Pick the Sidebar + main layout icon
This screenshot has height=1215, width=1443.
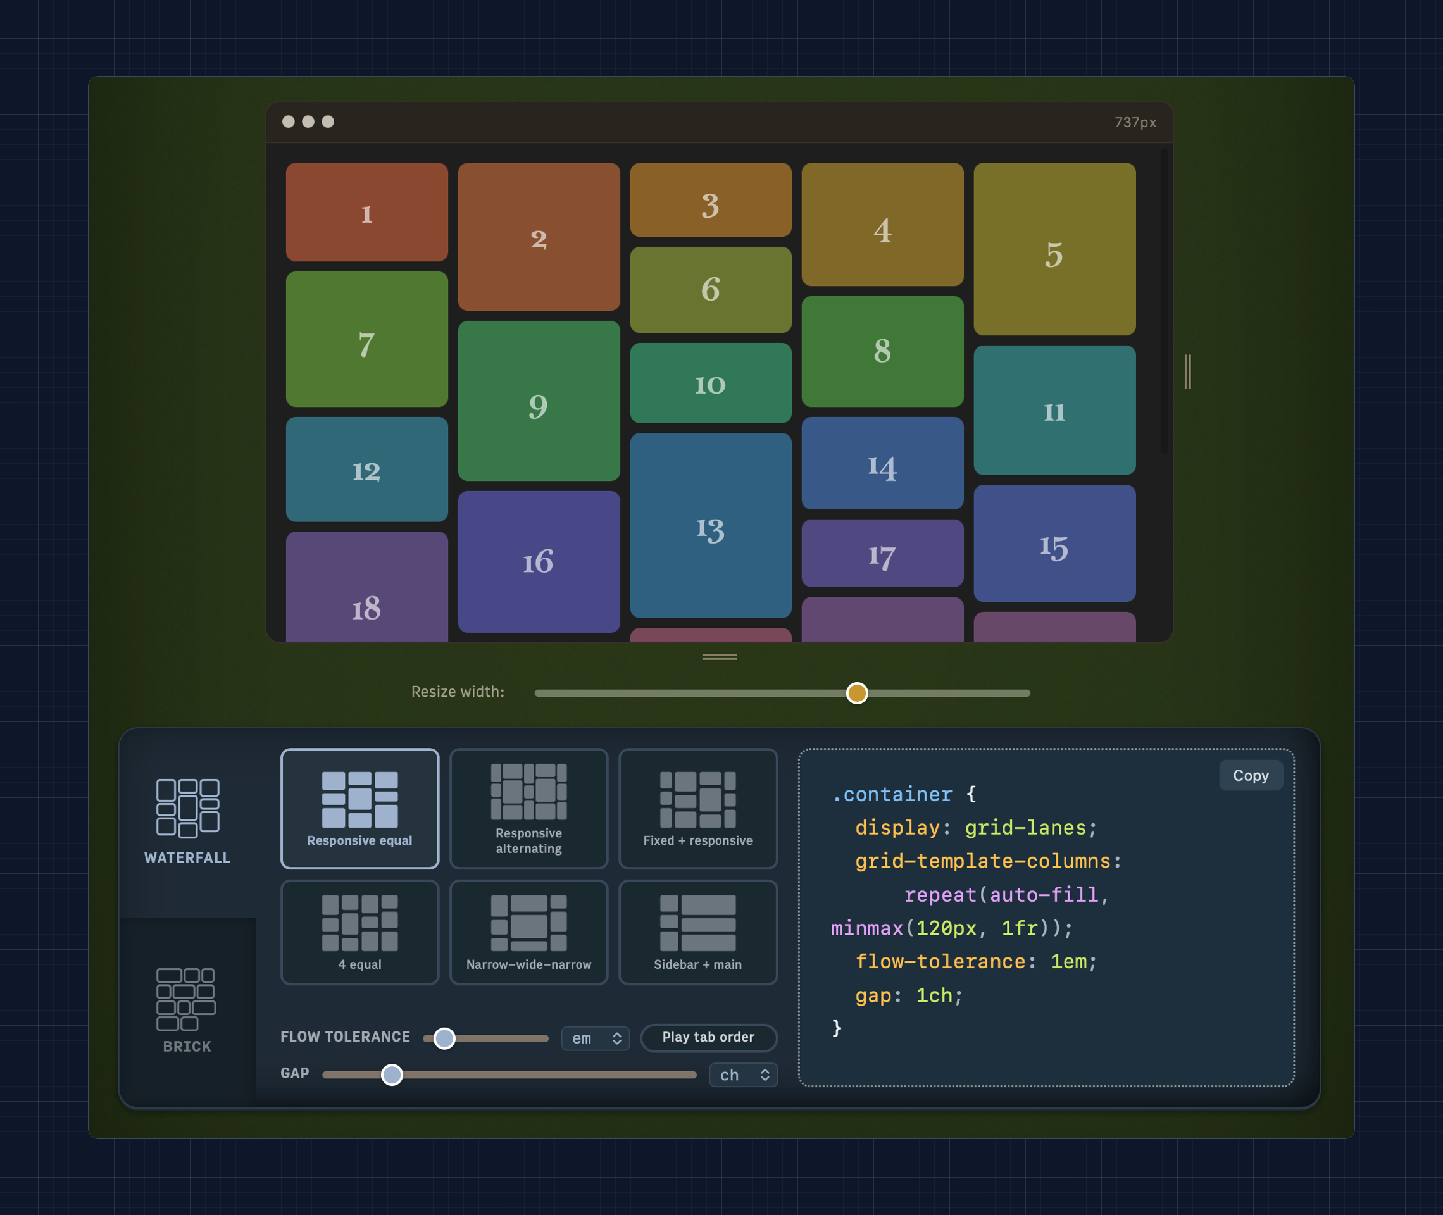point(697,932)
